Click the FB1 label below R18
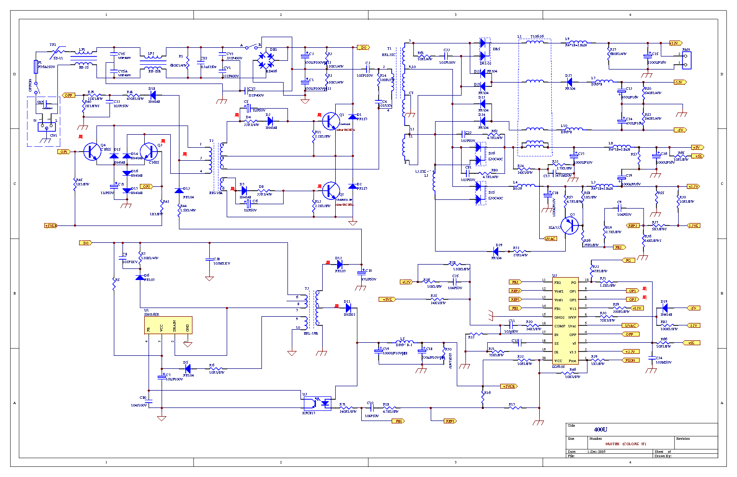737x477 pixels. tap(398, 421)
